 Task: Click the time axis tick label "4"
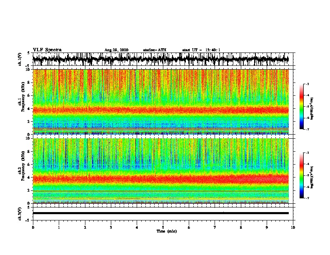pos(137,227)
